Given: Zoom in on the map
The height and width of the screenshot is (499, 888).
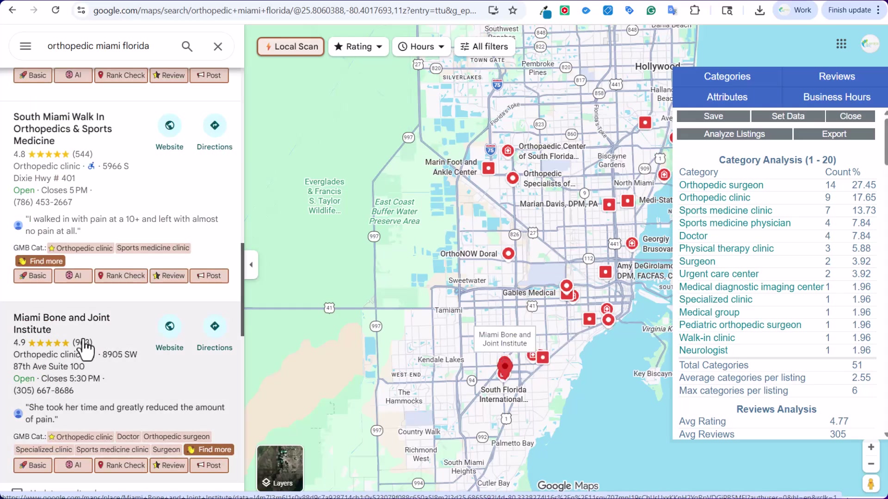Looking at the screenshot, I should pyautogui.click(x=871, y=447).
